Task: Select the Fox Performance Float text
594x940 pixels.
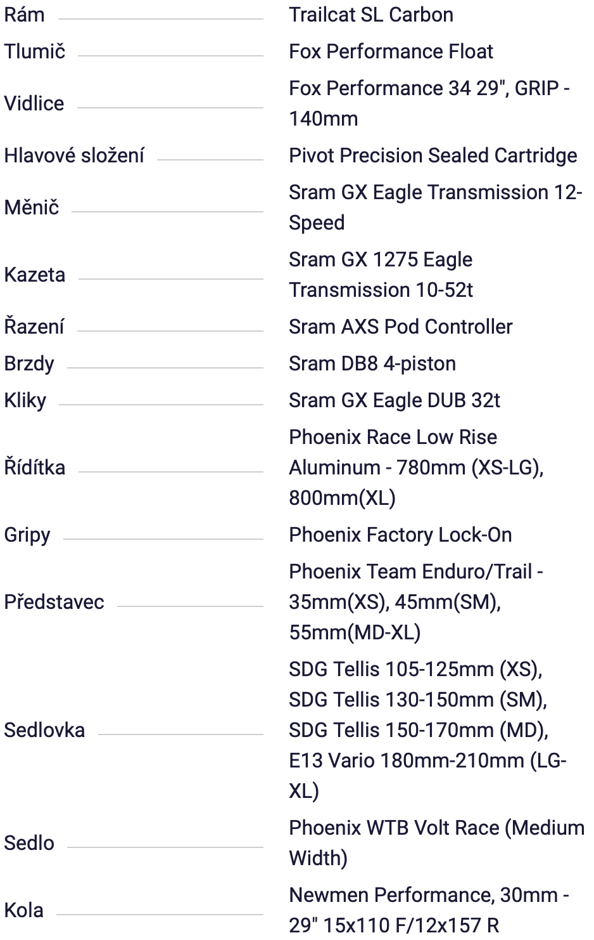Action: pyautogui.click(x=390, y=51)
